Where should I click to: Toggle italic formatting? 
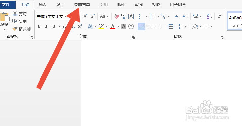click(x=46, y=26)
